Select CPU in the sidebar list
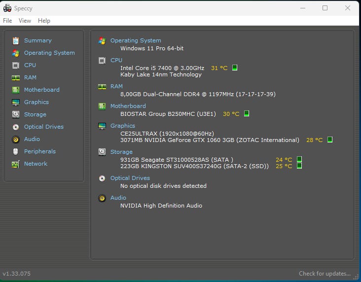Screen dimensions: 361x282 click(x=30, y=65)
